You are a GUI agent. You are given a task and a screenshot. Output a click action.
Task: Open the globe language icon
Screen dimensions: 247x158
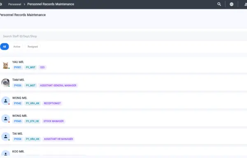coord(231,4)
